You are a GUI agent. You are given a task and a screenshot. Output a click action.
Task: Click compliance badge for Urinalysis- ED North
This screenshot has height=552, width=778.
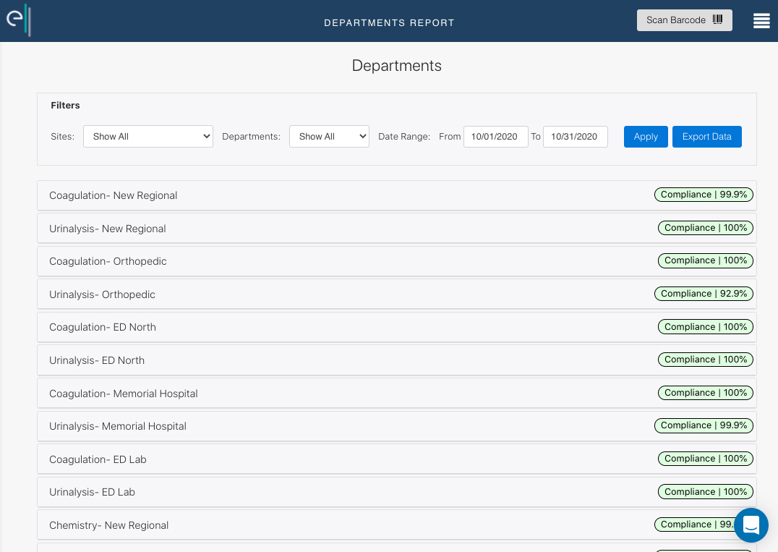pos(706,360)
